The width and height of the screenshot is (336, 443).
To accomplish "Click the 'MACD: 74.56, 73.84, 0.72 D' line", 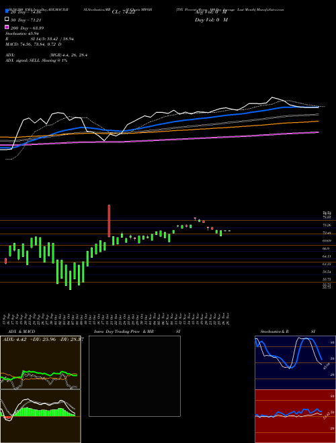I will tap(34, 44).
